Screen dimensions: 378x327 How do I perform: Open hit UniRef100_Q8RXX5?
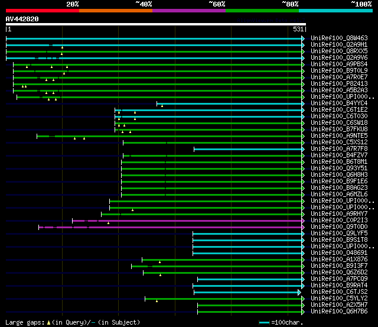339,51
